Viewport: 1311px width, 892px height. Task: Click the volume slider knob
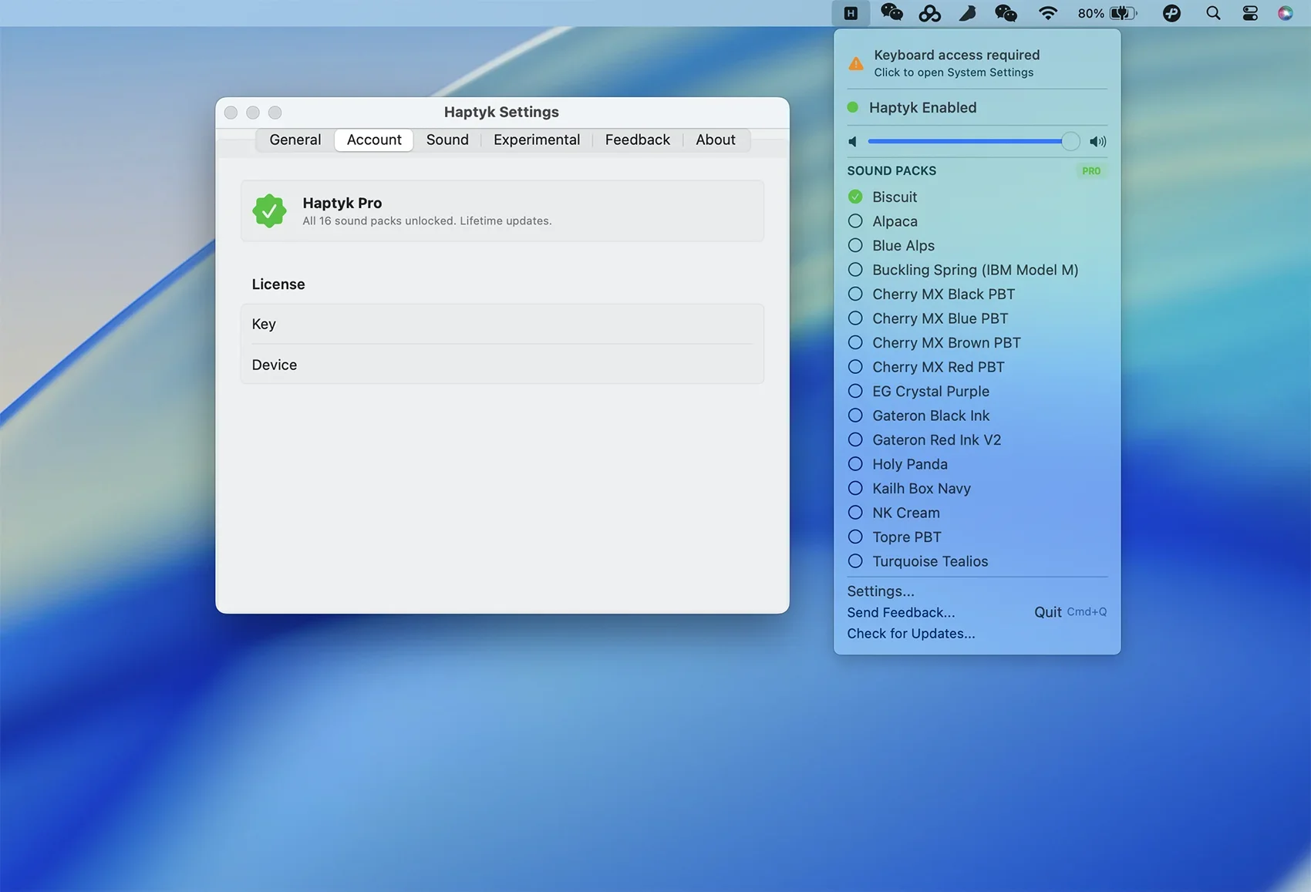coord(1070,142)
